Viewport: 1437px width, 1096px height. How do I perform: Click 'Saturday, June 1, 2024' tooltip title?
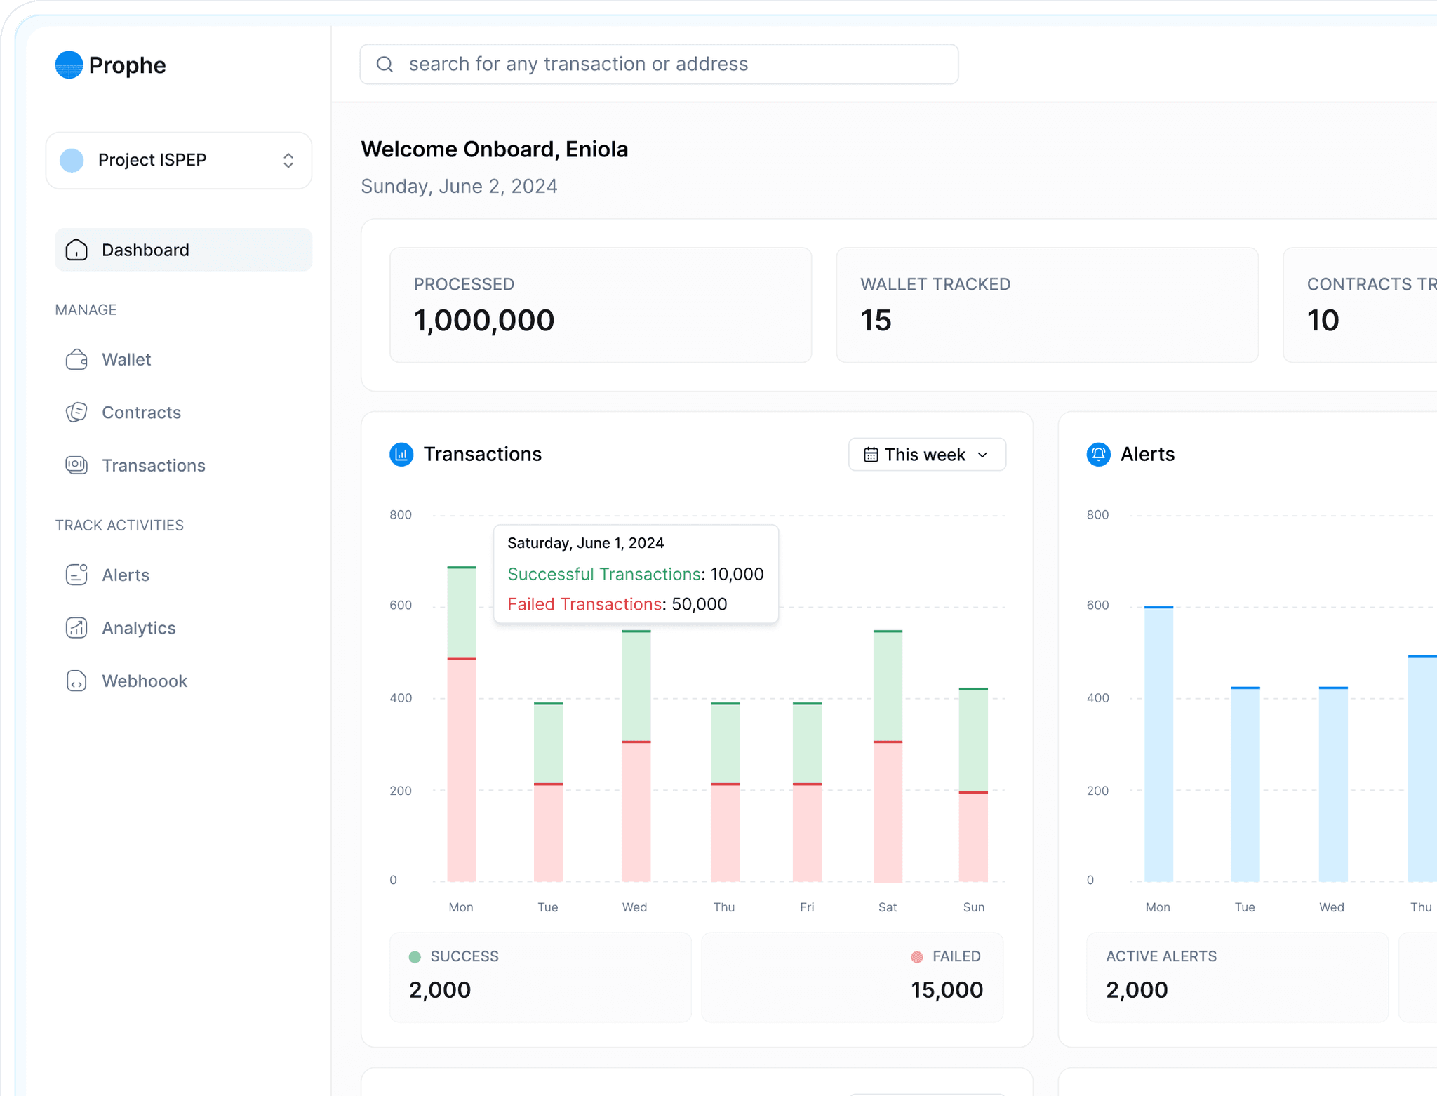tap(585, 543)
